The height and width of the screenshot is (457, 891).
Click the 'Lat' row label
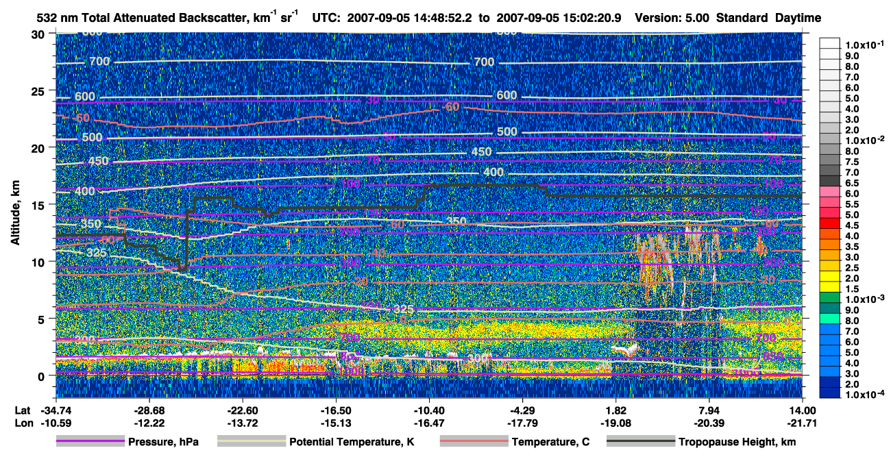(23, 410)
